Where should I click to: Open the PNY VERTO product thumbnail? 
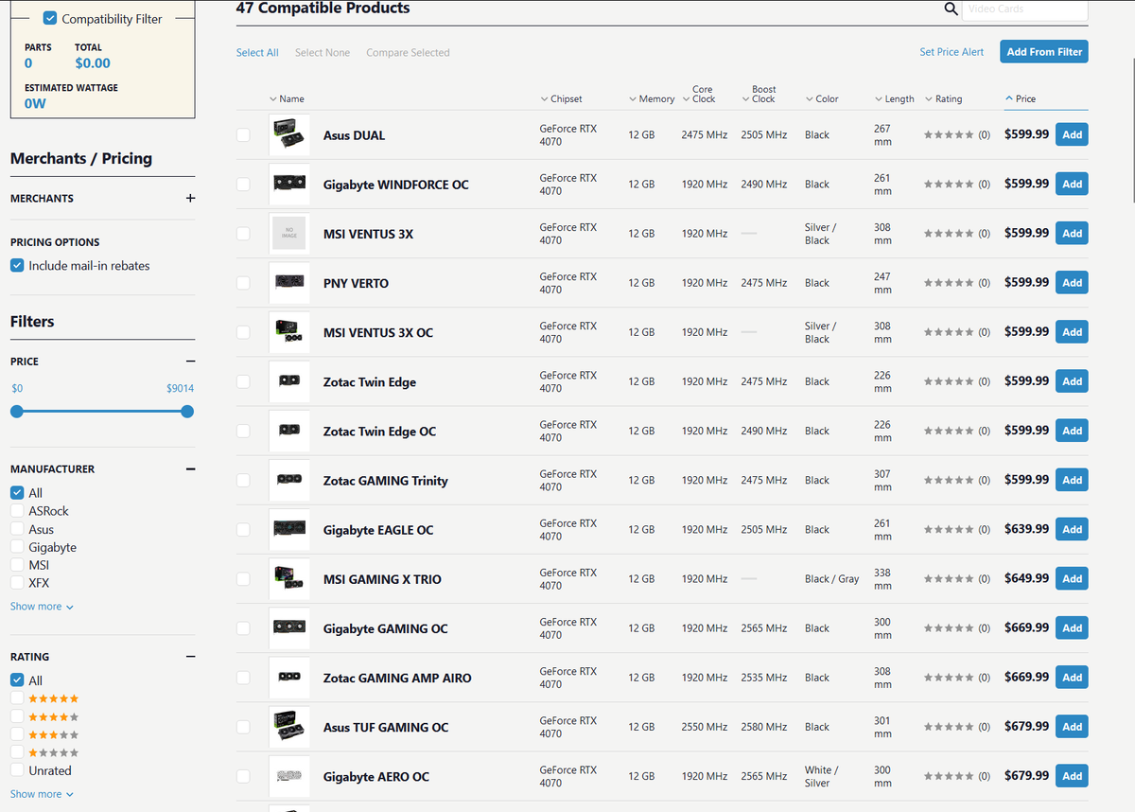click(288, 283)
